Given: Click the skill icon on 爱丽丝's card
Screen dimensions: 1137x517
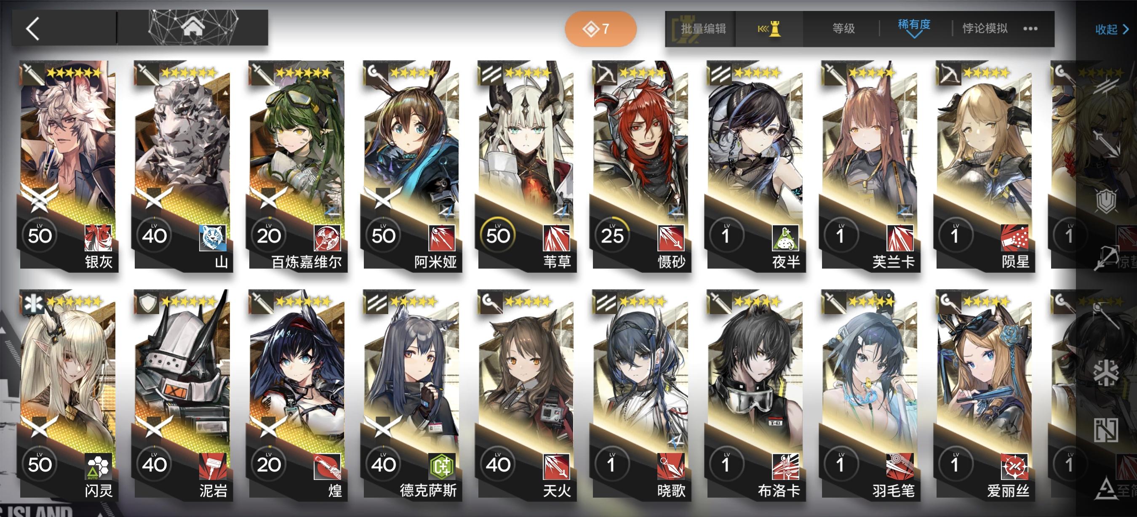Looking at the screenshot, I should click(1015, 466).
